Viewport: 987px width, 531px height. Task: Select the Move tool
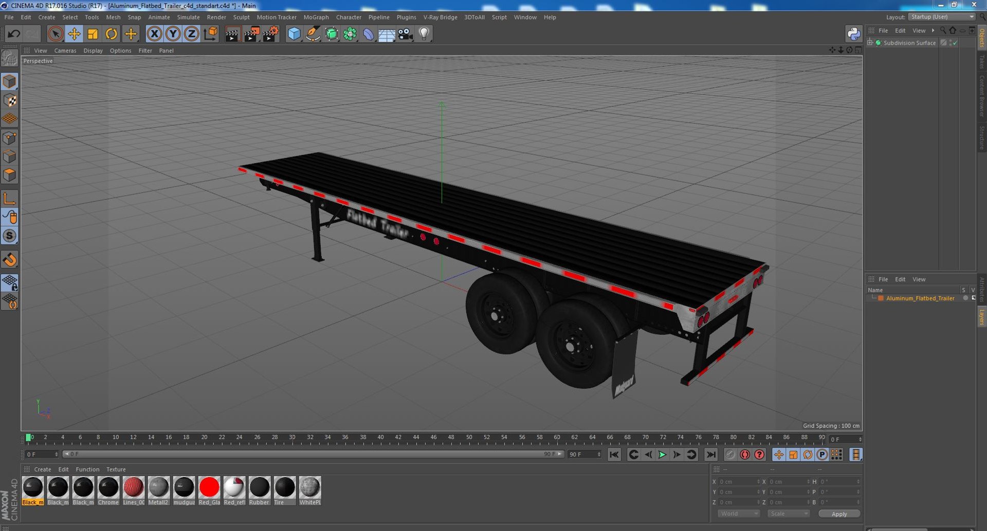[x=74, y=34]
